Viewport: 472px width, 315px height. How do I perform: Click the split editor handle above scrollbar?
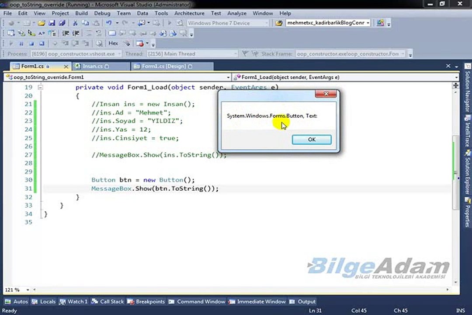[456, 86]
